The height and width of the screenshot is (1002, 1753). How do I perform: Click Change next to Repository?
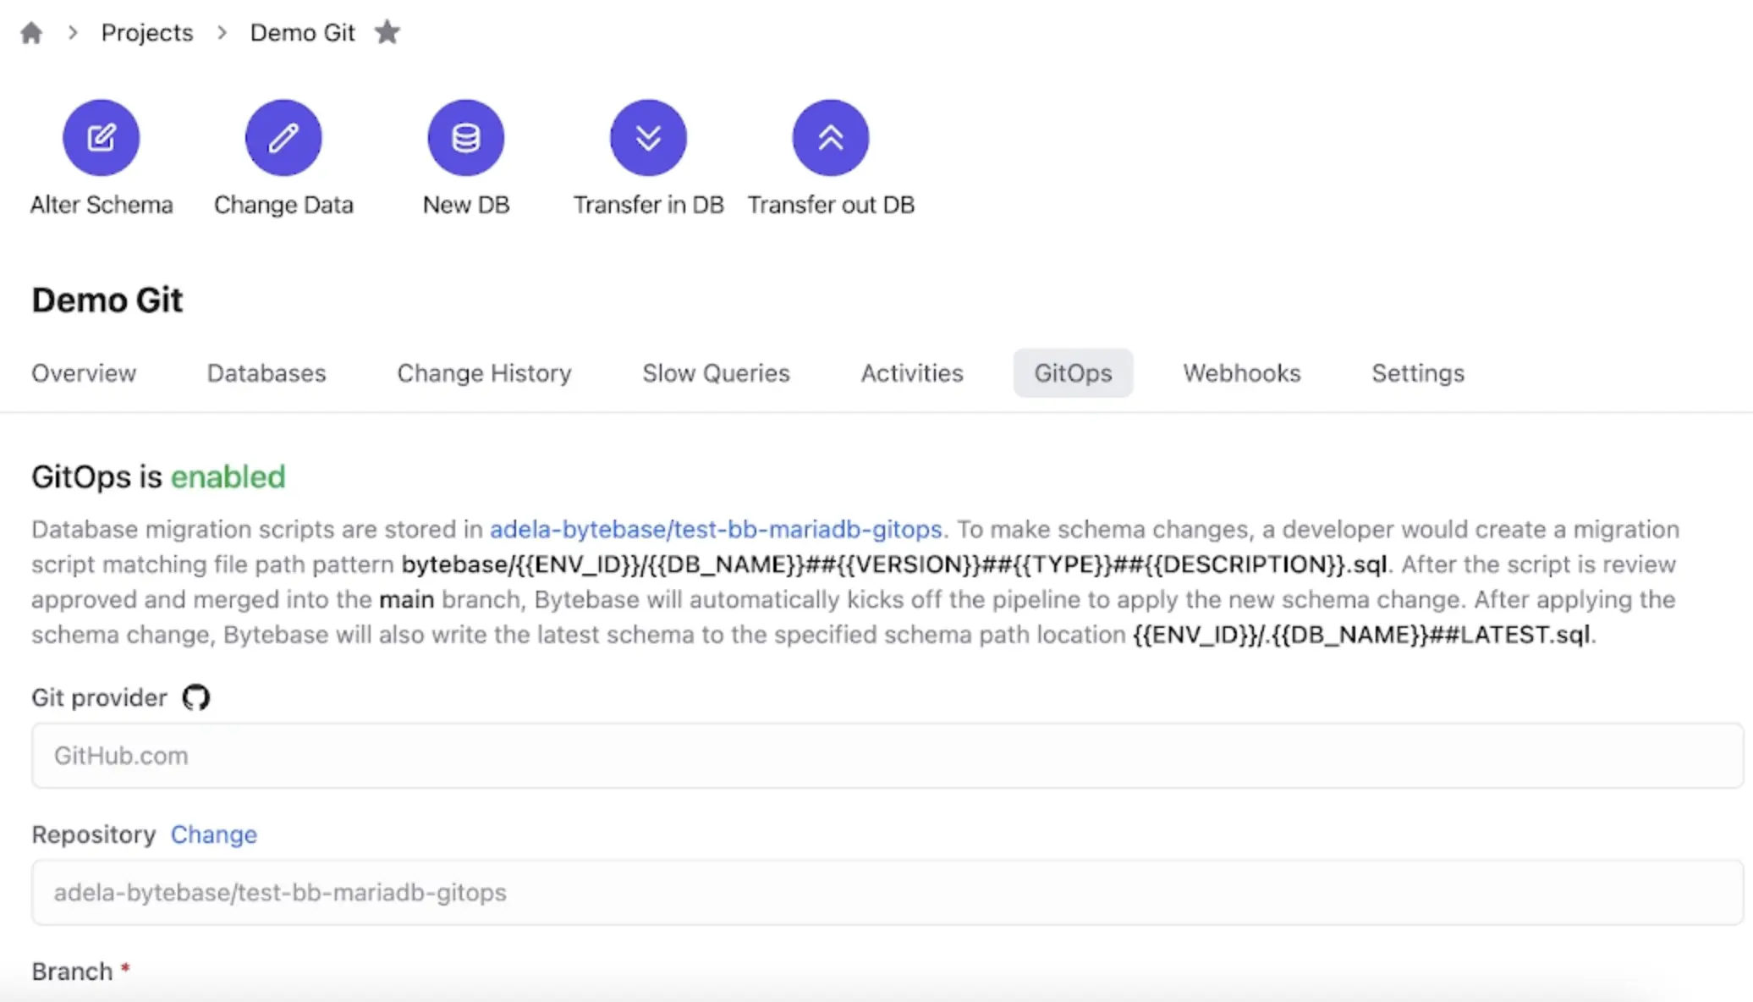point(214,834)
